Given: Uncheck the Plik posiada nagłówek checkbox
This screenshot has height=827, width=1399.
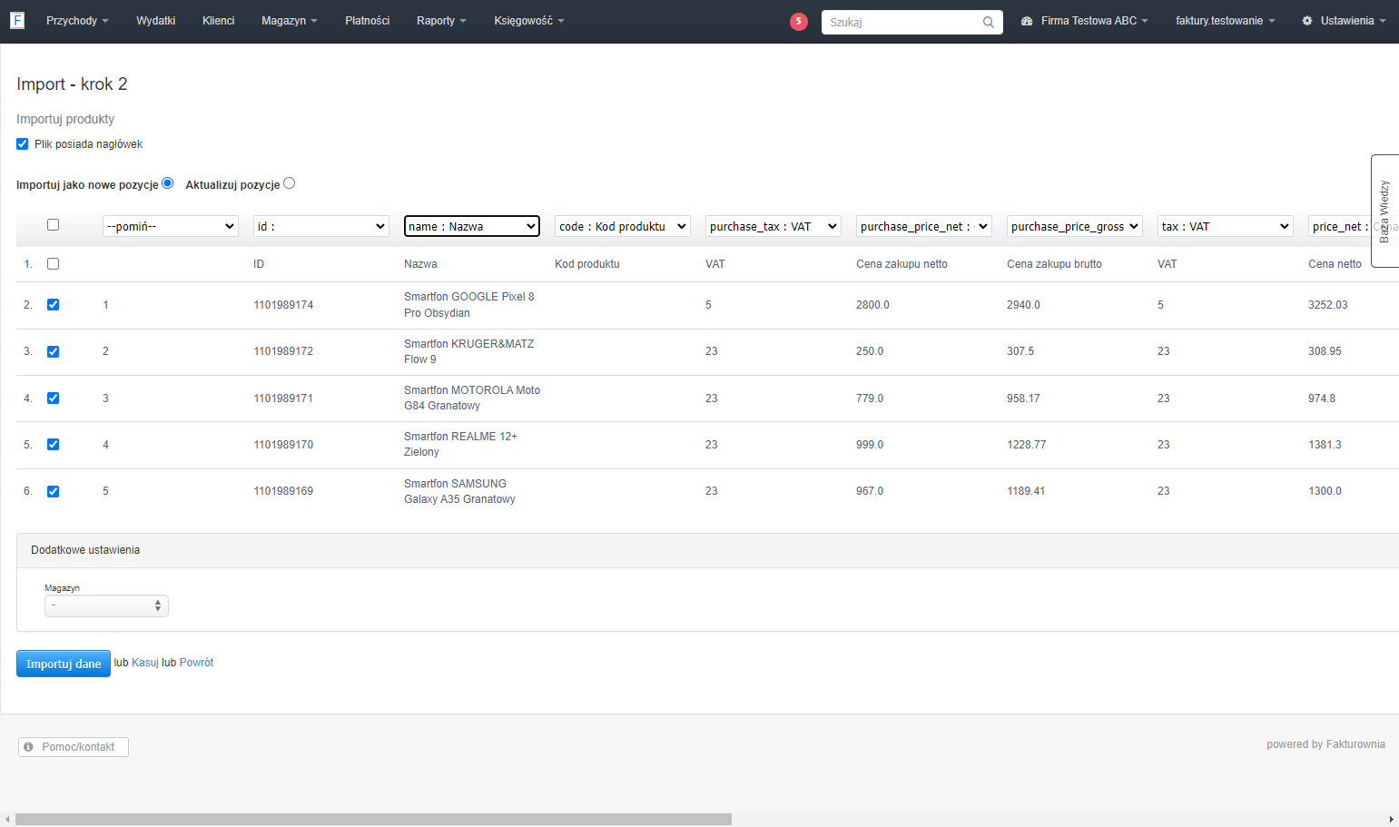Looking at the screenshot, I should click(x=23, y=144).
